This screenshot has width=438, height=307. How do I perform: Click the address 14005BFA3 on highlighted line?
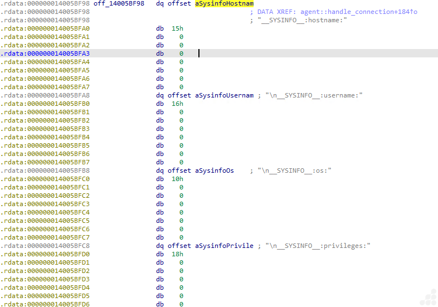coord(45,53)
